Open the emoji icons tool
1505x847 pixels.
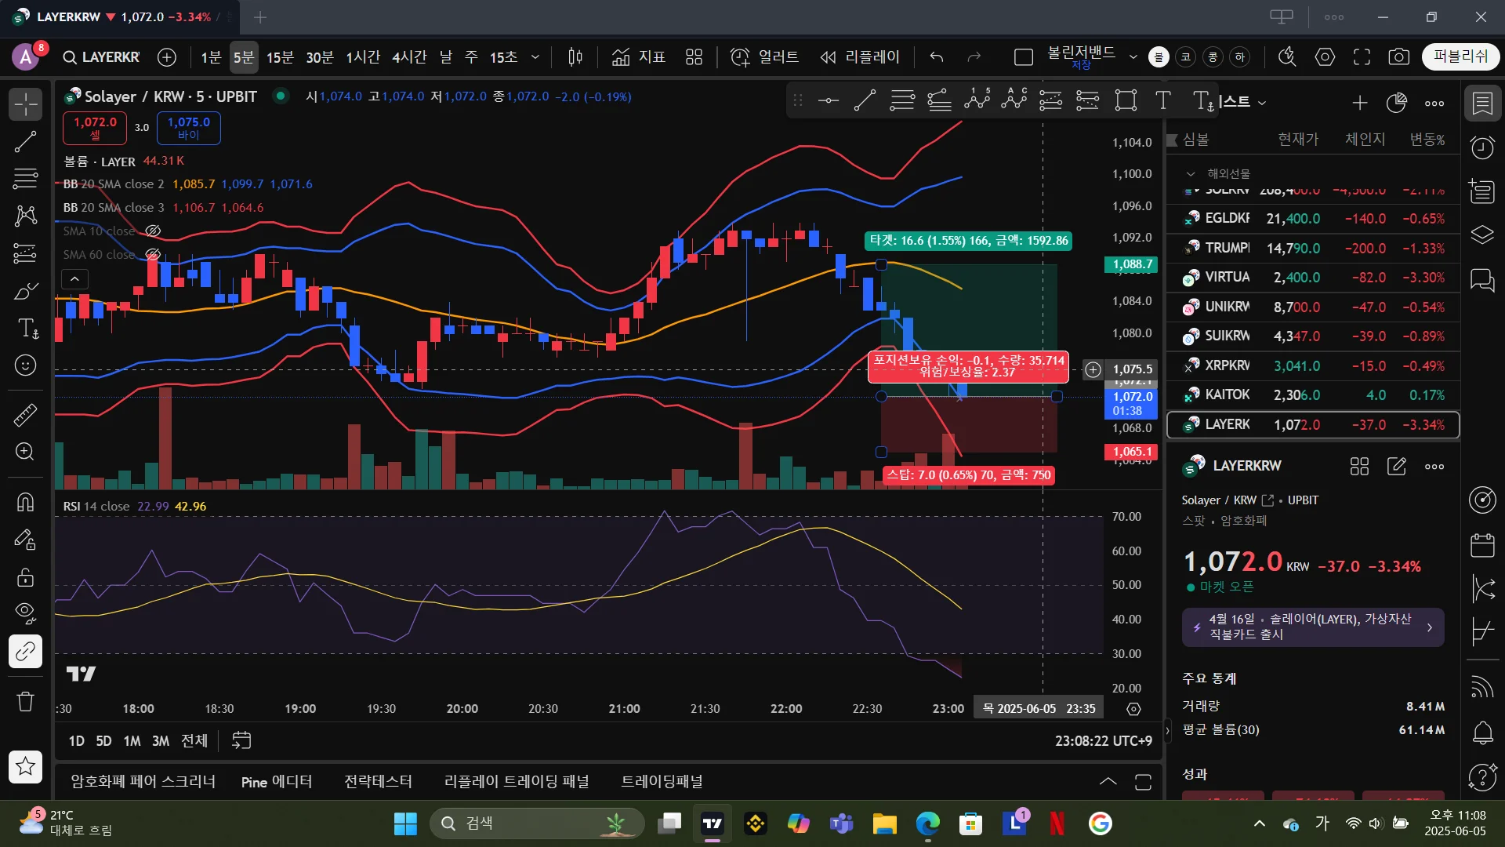click(25, 366)
